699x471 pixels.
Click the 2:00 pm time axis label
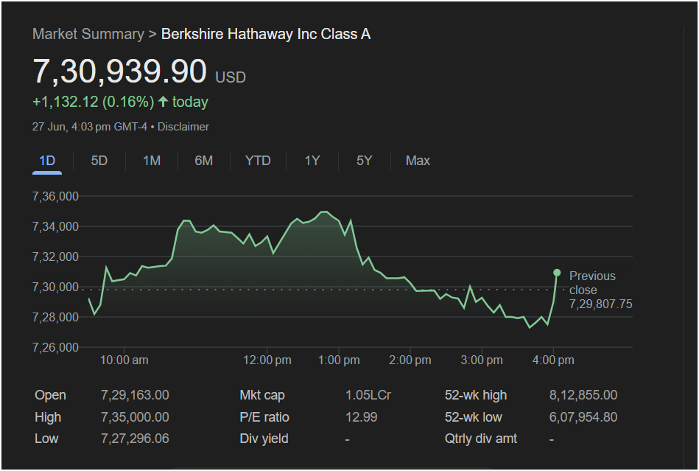(x=410, y=360)
